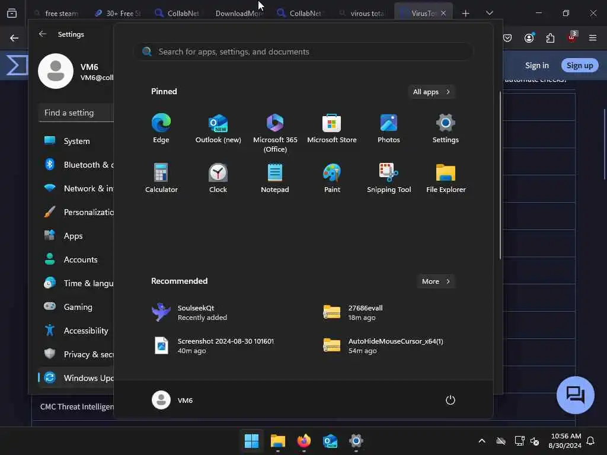Go back in Firefox browser
Image resolution: width=607 pixels, height=455 pixels.
(x=14, y=38)
